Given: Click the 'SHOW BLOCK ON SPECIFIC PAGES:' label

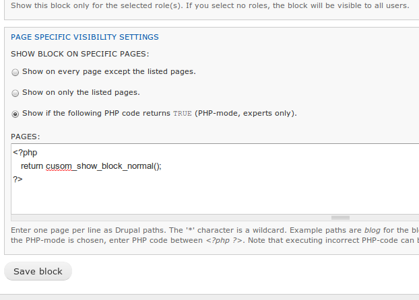Looking at the screenshot, I should tap(80, 54).
